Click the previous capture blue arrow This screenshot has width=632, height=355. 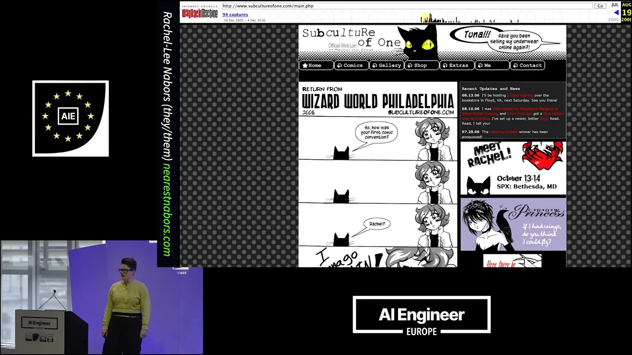(616, 12)
